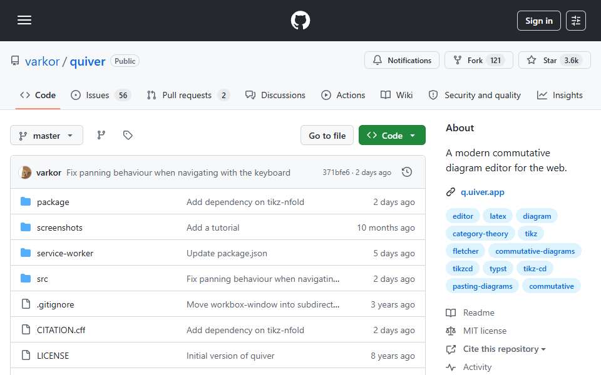Select the tikzcd topic tag
The image size is (601, 375).
pos(462,269)
